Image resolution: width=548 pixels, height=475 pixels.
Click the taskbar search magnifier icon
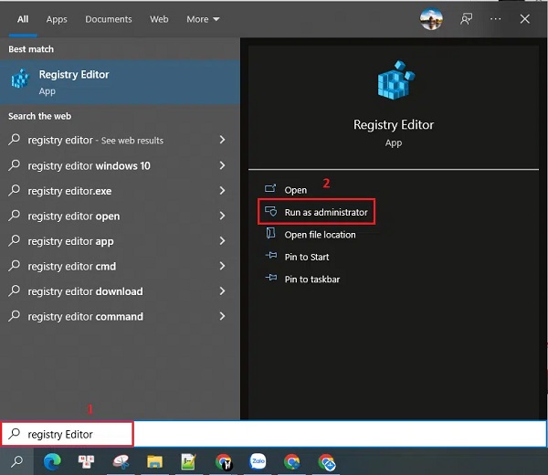tap(16, 462)
